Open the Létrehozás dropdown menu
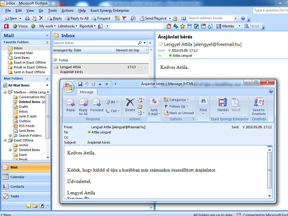The height and width of the screenshot is (216, 288). pyautogui.click(x=67, y=26)
